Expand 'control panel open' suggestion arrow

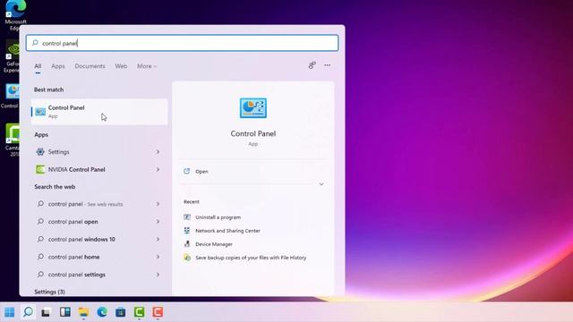(158, 222)
